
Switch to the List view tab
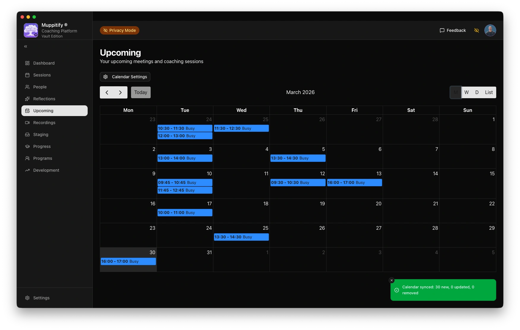[x=489, y=92]
